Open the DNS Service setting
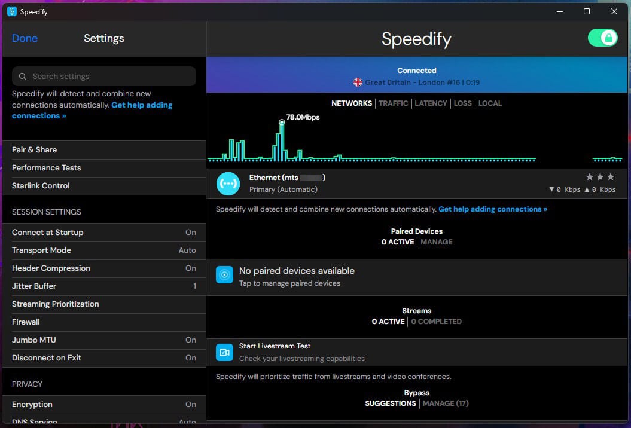 [104, 419]
